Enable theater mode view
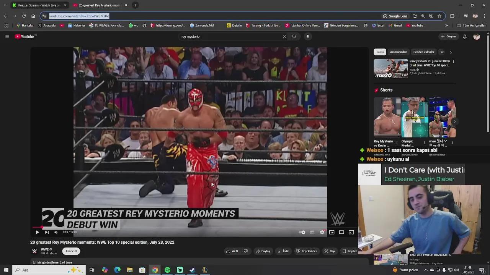490x275 pixels. (341, 232)
